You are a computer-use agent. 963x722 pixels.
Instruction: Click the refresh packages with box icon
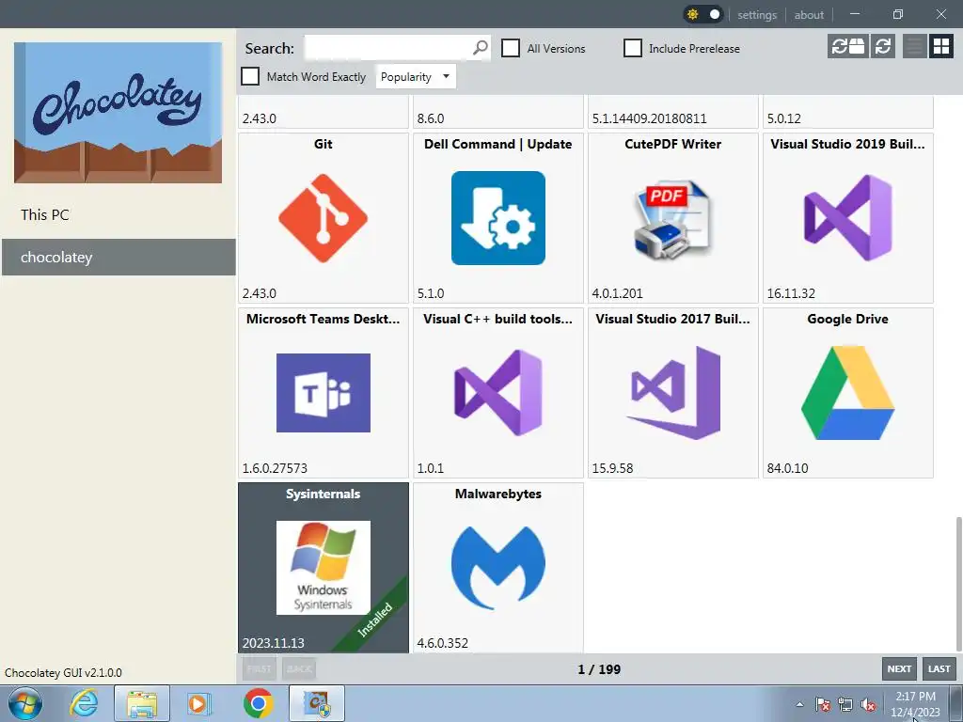[847, 46]
